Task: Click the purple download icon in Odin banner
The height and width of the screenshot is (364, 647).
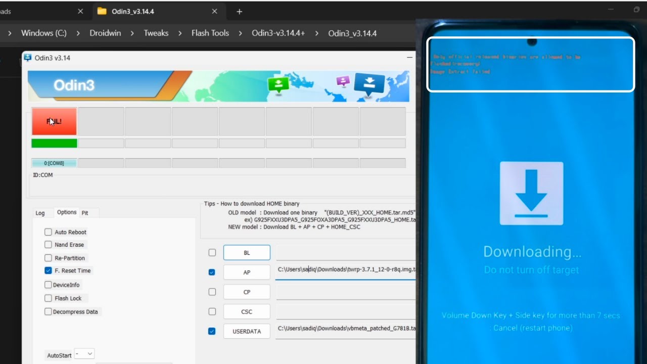Action: [343, 81]
